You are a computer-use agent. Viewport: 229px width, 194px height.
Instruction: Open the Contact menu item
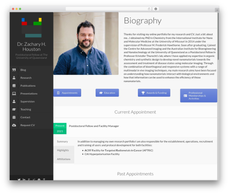[32, 117]
